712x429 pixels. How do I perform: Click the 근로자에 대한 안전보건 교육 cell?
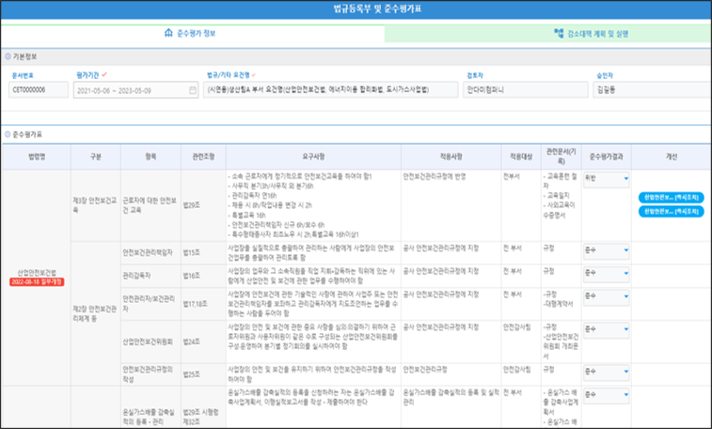(150, 205)
